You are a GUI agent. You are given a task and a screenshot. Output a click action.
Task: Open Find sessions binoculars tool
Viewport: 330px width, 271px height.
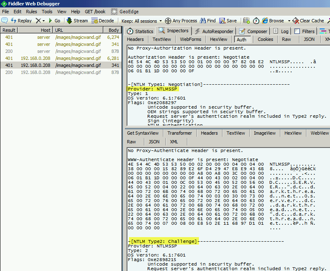(x=203, y=21)
